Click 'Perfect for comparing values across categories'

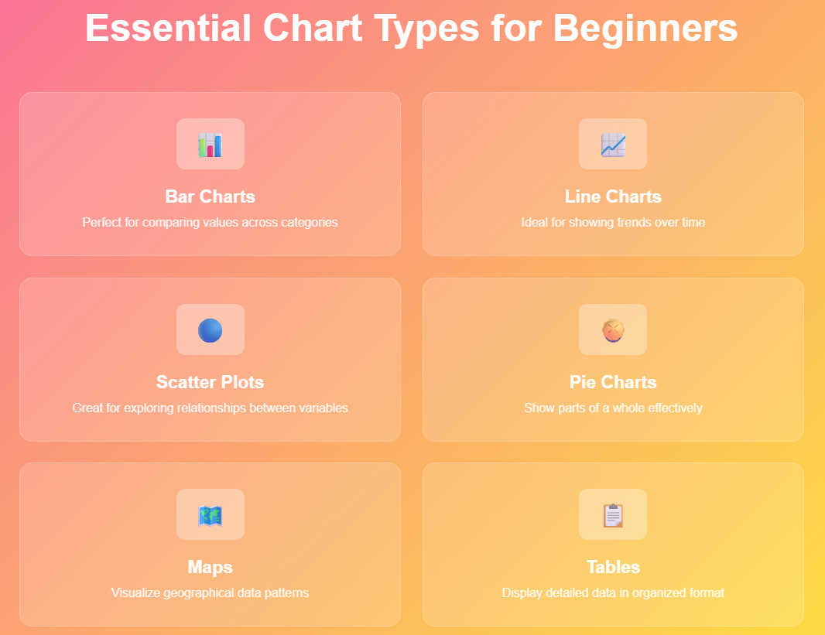click(x=210, y=222)
